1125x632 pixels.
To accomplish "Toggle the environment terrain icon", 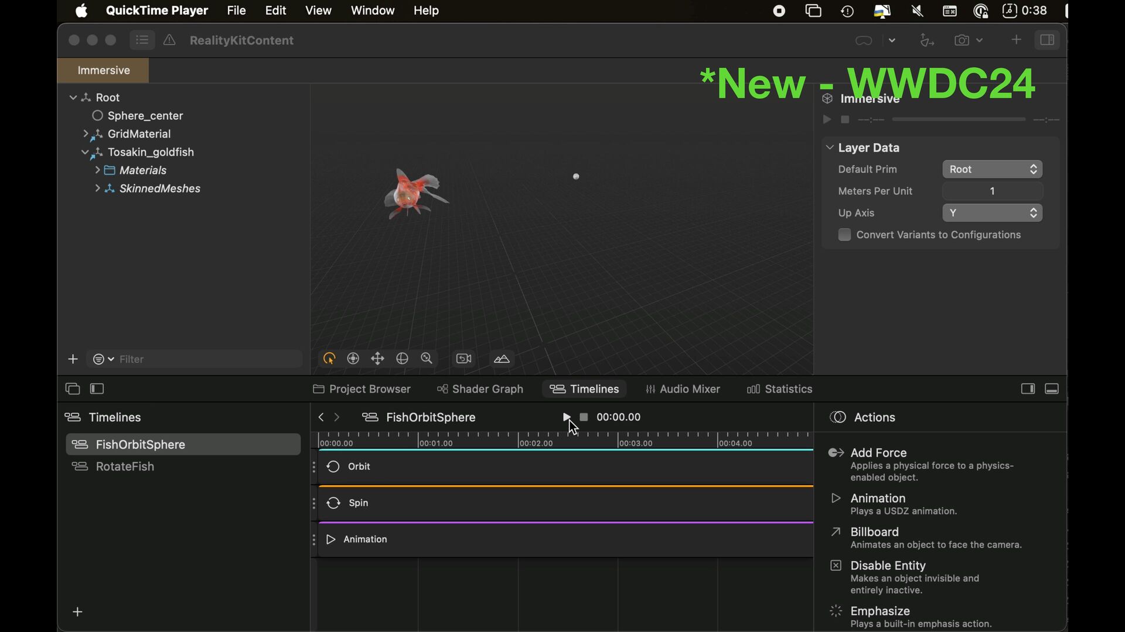I will pyautogui.click(x=502, y=359).
